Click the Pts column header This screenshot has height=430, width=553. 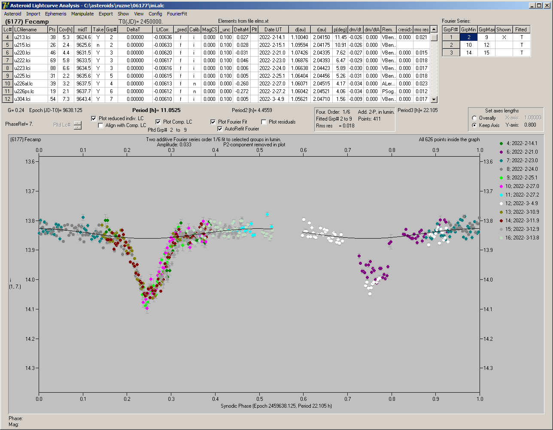click(52, 30)
